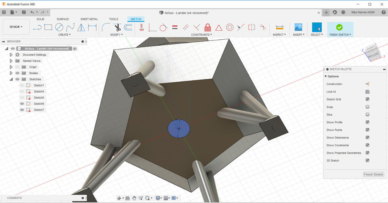
Task: Click the ViewCube orientation cube
Action: (372, 55)
